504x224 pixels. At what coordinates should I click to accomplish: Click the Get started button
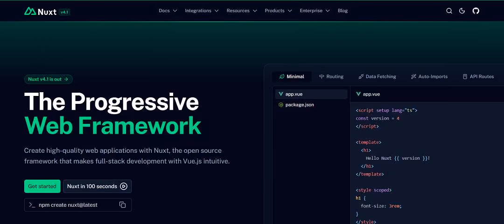[42, 186]
